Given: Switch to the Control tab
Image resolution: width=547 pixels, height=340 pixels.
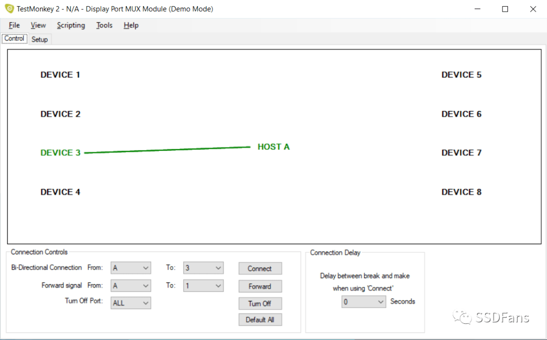Looking at the screenshot, I should [x=14, y=39].
